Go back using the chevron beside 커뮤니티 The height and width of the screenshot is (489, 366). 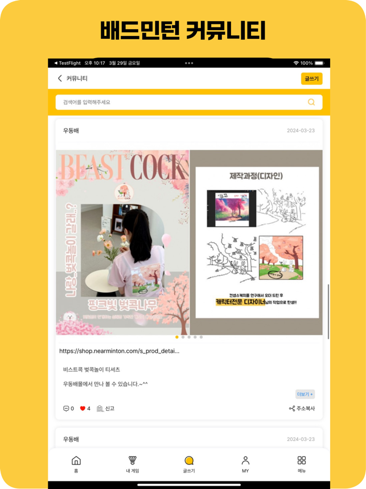click(60, 78)
